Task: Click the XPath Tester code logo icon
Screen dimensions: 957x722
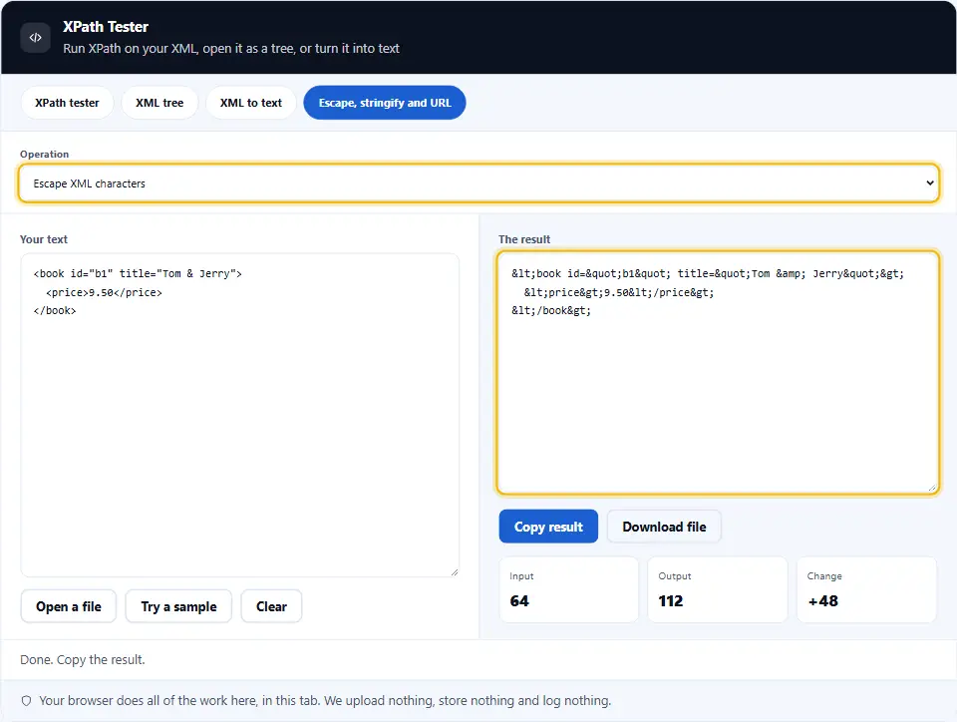Action: tap(36, 38)
